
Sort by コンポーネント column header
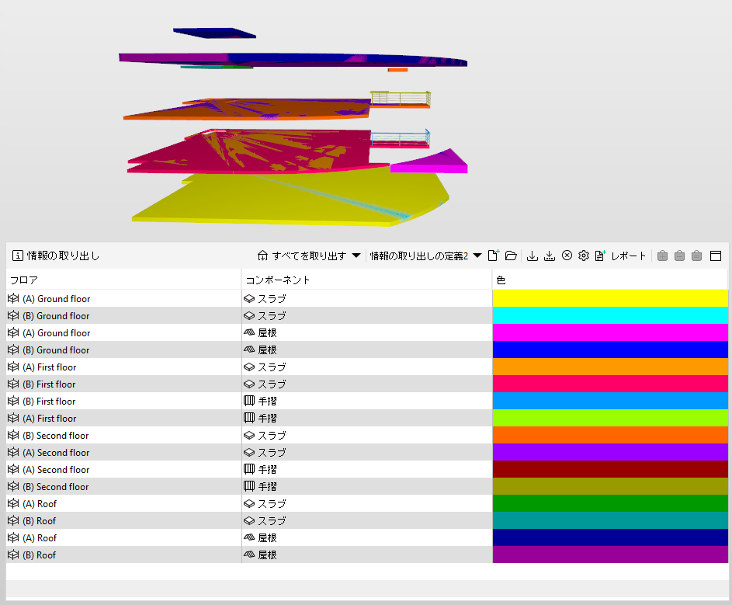[x=366, y=280]
